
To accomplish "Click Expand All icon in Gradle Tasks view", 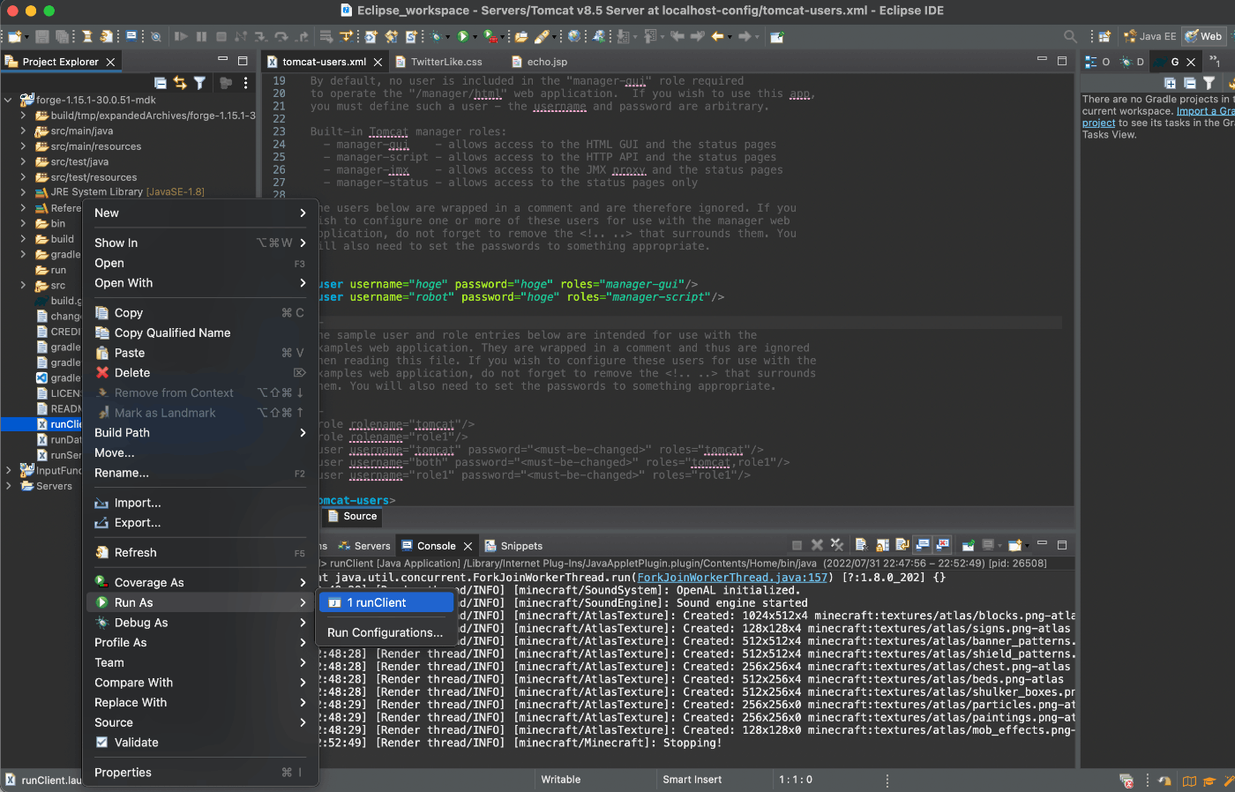I will [1170, 83].
